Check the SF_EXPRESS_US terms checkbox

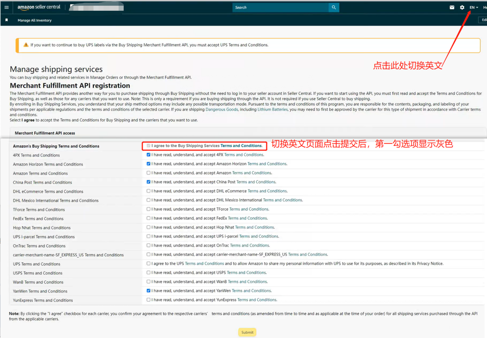148,254
